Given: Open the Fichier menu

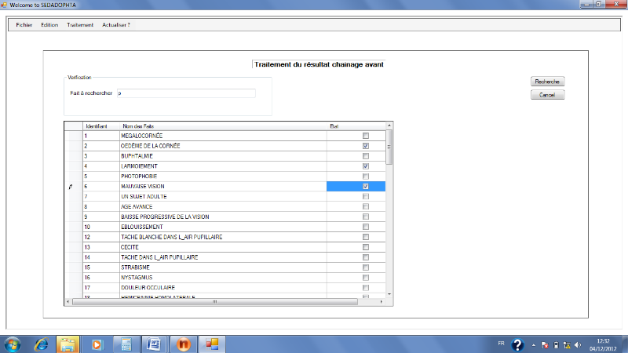Looking at the screenshot, I should tap(24, 25).
